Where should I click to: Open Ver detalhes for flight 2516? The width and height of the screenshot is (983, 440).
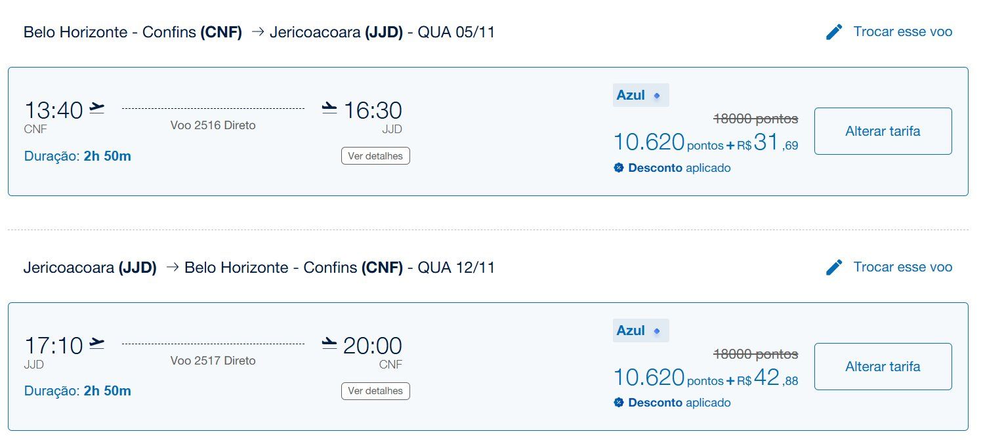375,156
